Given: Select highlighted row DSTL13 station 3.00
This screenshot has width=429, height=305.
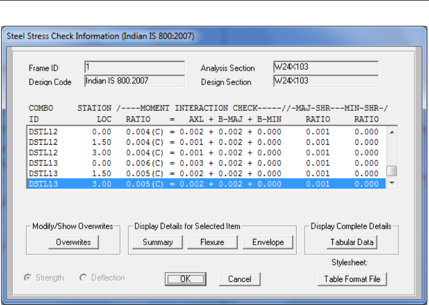Looking at the screenshot, I should coord(206,184).
